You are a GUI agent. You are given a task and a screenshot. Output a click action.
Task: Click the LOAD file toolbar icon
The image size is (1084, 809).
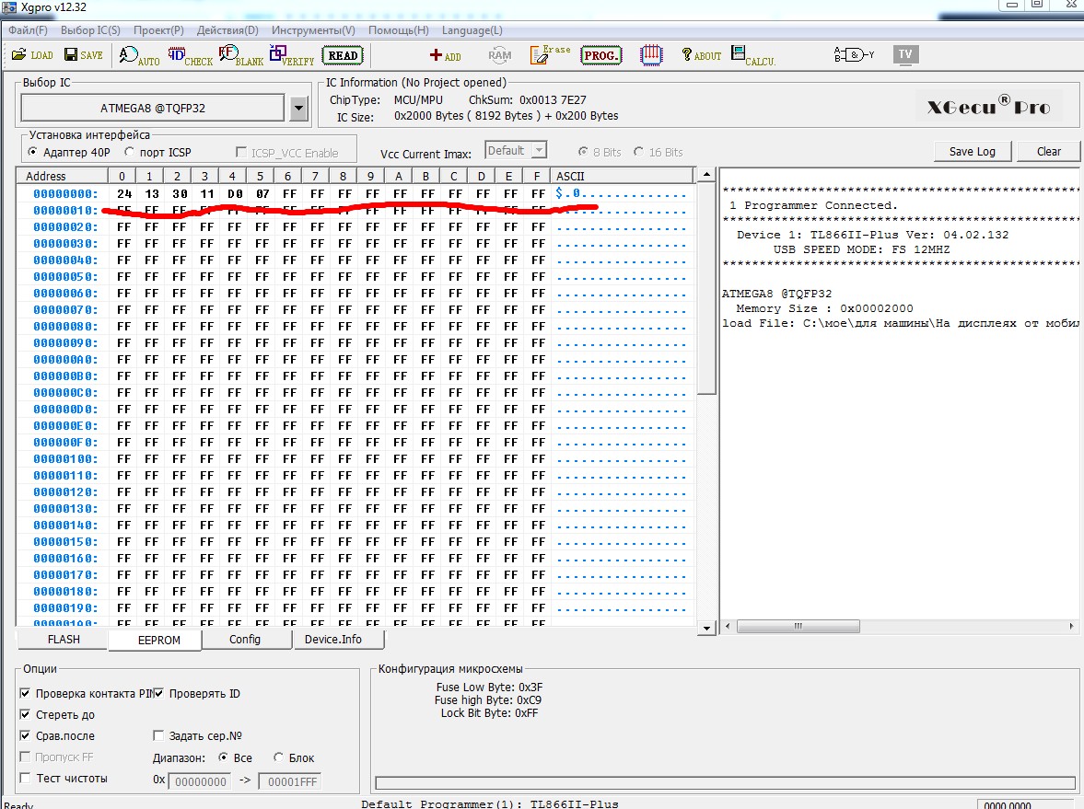click(x=32, y=55)
